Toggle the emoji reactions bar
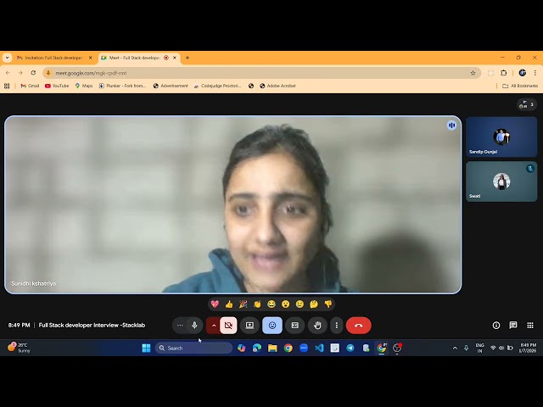The image size is (543, 407). click(x=272, y=326)
